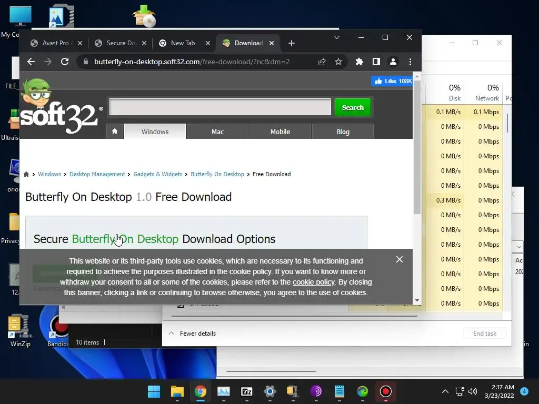
Task: Collapse Task Manager with Fewer details
Action: [192, 334]
